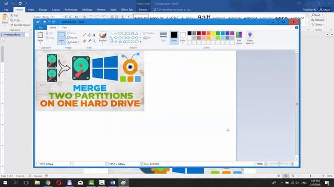The height and width of the screenshot is (187, 334).
Task: Pick the Fill with color bucket tool
Action: 89,35
